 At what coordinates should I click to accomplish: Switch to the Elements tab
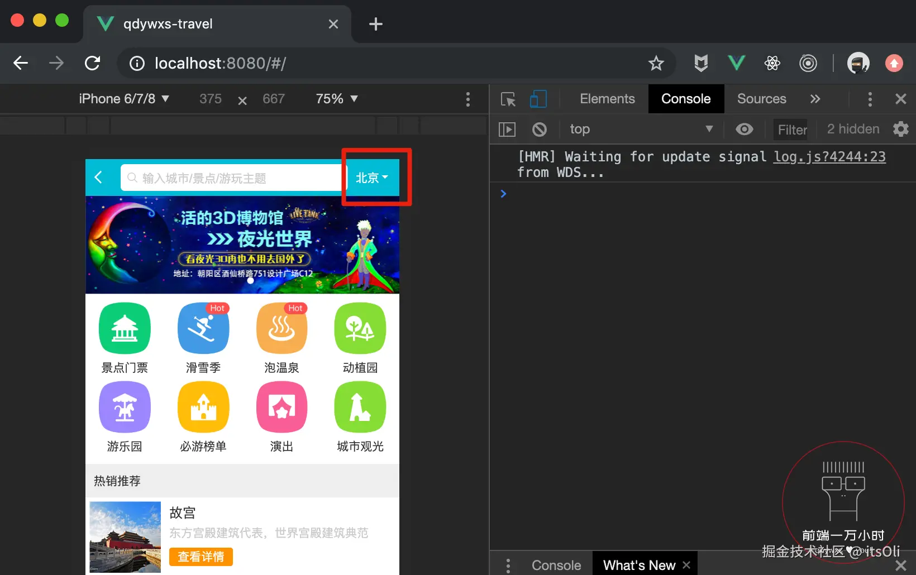coord(607,99)
